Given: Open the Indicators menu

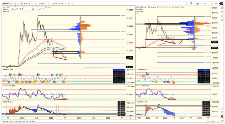Looking at the screenshot, I should 41,4.
